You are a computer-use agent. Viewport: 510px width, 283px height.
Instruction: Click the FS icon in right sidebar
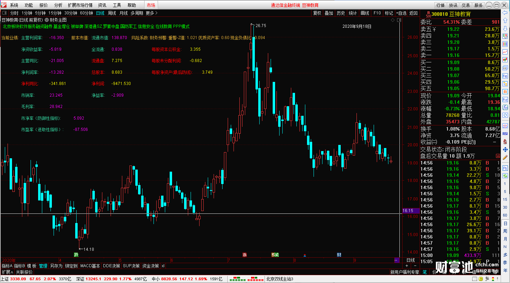pyautogui.click(x=505, y=168)
